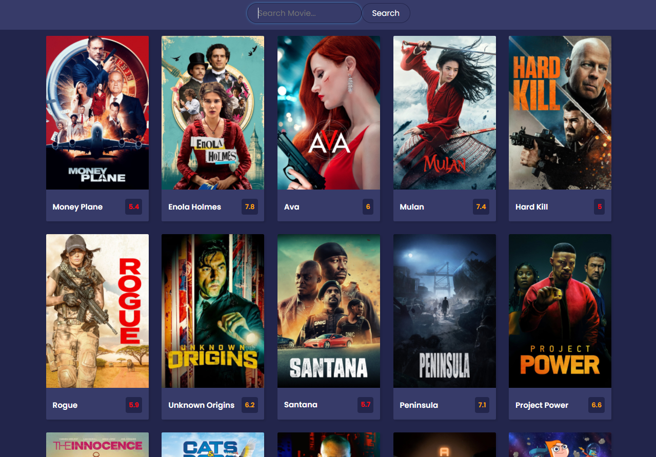Click the "Santana" title below the poster
This screenshot has width=656, height=457.
tap(301, 405)
